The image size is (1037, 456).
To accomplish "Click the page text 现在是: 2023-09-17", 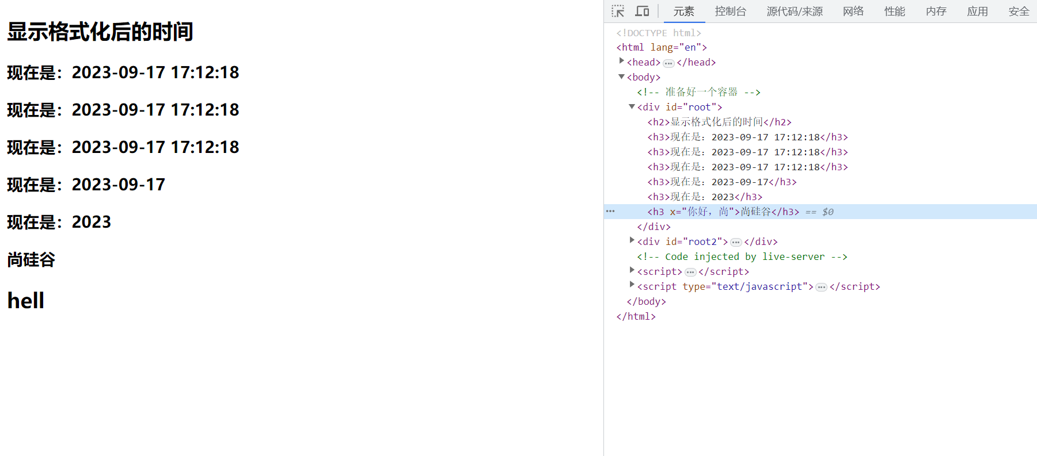I will pyautogui.click(x=86, y=185).
